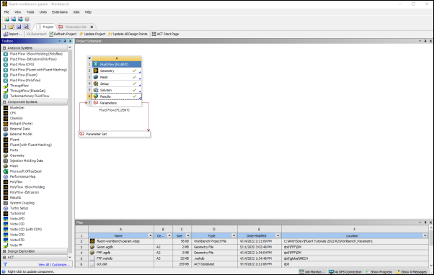
Task: Click the Parameter Set bar in schematic
Action: pos(115,134)
